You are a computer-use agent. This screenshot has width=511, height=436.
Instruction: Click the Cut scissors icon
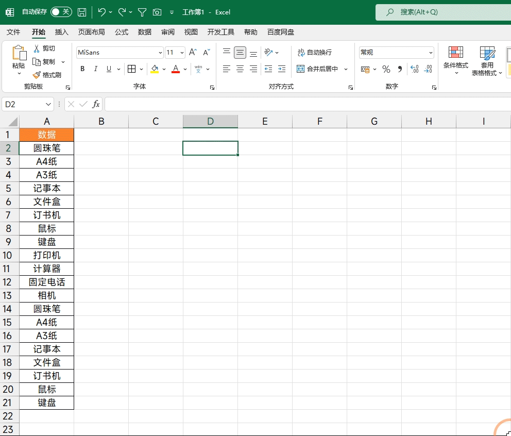click(x=37, y=48)
